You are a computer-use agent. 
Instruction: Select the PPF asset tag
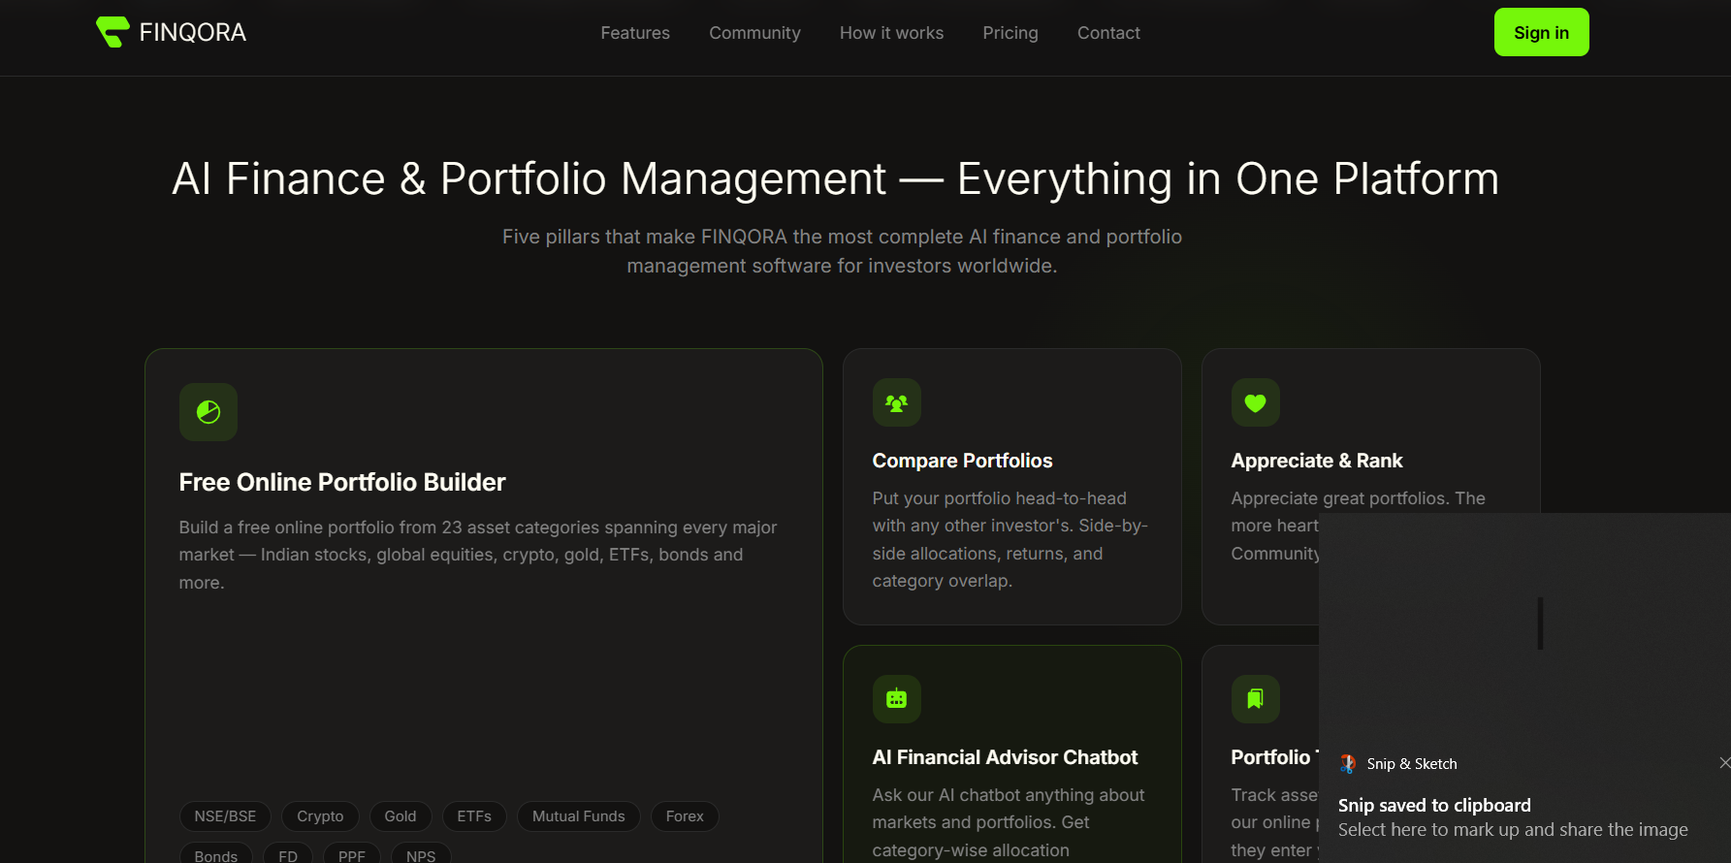(x=352, y=853)
